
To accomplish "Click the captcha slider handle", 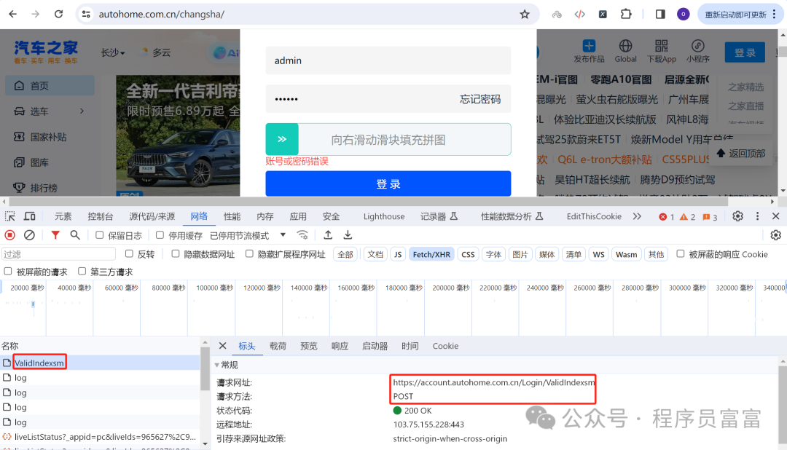I will [x=282, y=139].
